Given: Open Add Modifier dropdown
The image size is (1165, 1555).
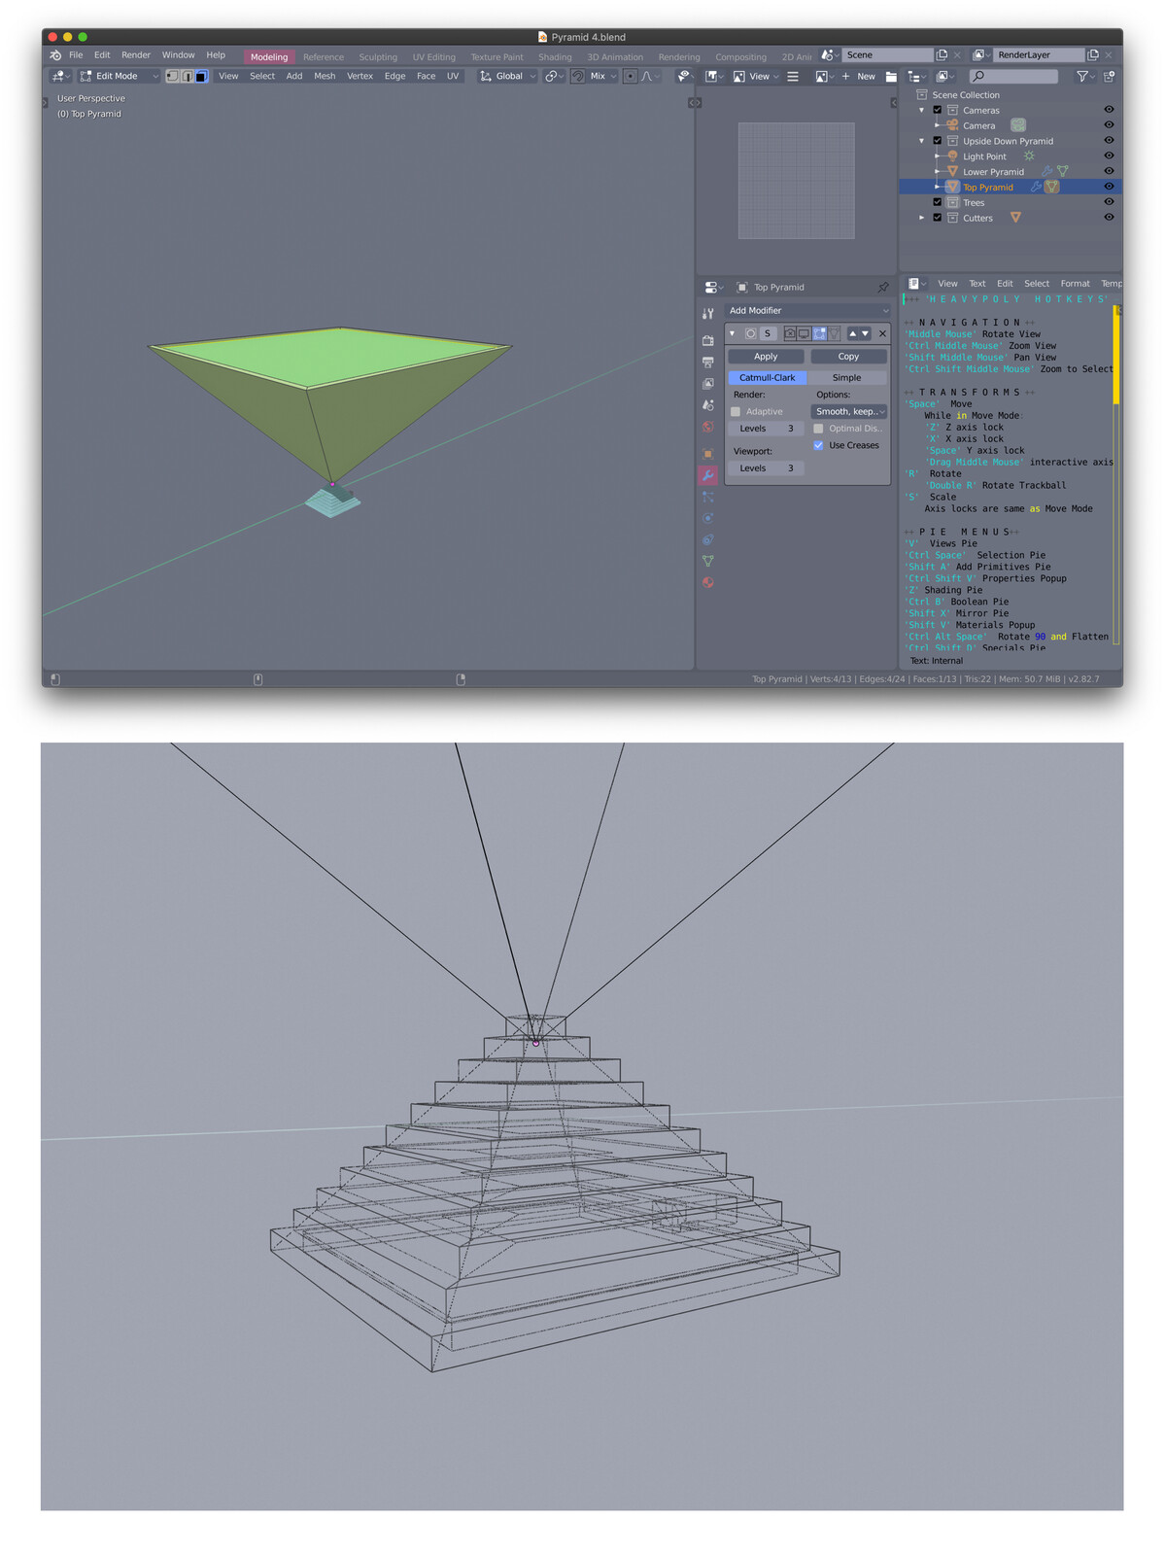Looking at the screenshot, I should [x=807, y=310].
